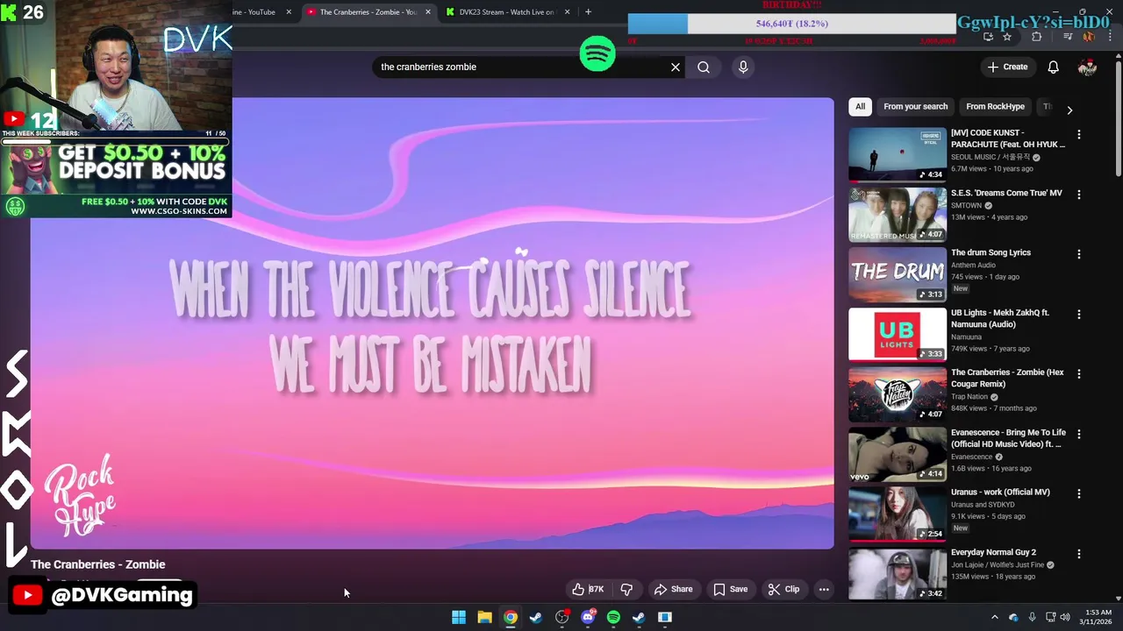
Task: Show hidden system tray icons
Action: pos(995,617)
